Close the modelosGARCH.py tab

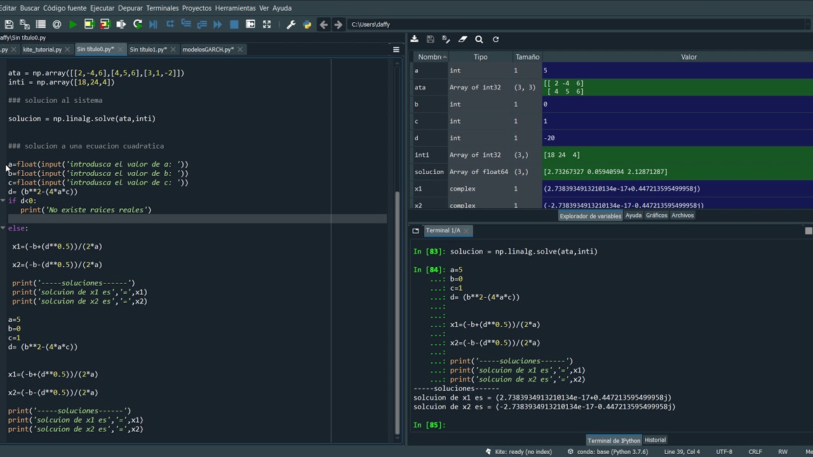(240, 50)
